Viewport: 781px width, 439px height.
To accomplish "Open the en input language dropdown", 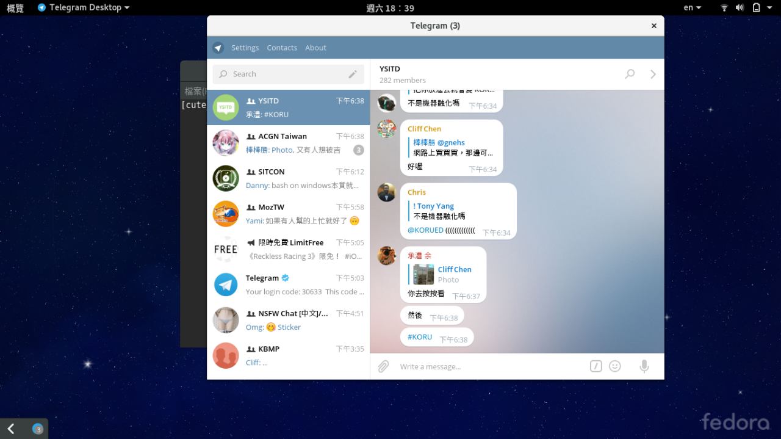I will pyautogui.click(x=692, y=7).
